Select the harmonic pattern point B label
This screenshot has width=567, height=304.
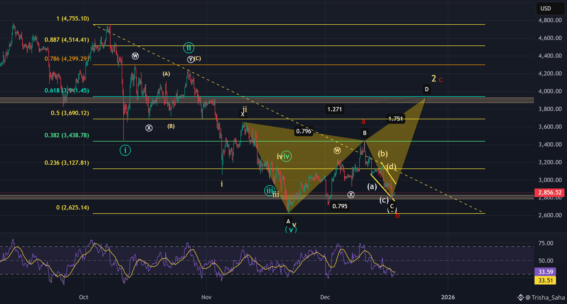pyautogui.click(x=365, y=133)
